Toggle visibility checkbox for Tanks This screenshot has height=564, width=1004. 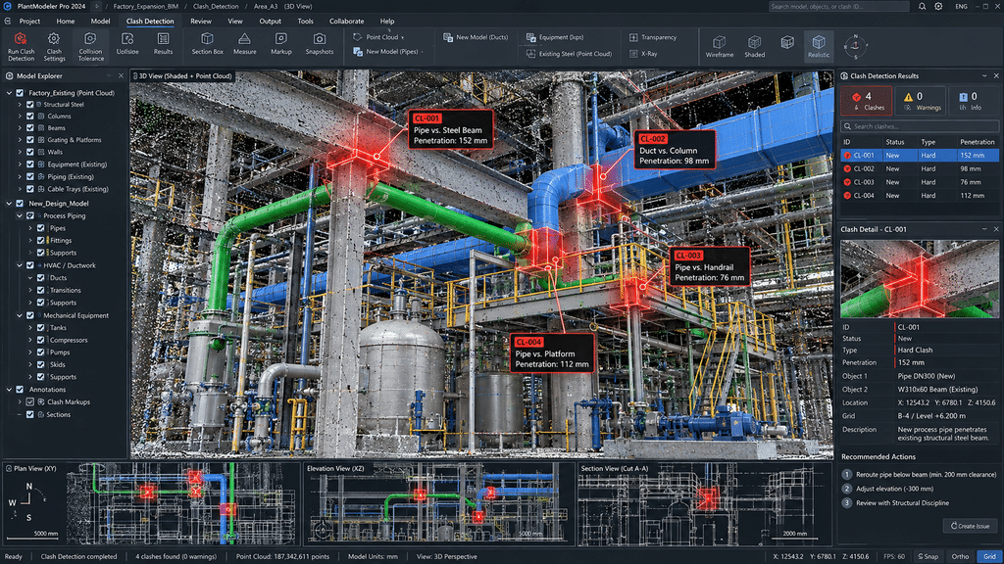tap(40, 327)
